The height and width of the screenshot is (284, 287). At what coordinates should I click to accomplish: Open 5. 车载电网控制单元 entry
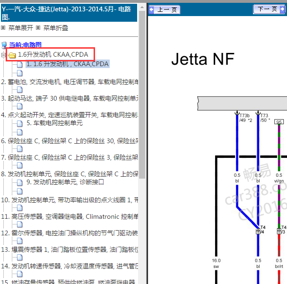click(54, 123)
